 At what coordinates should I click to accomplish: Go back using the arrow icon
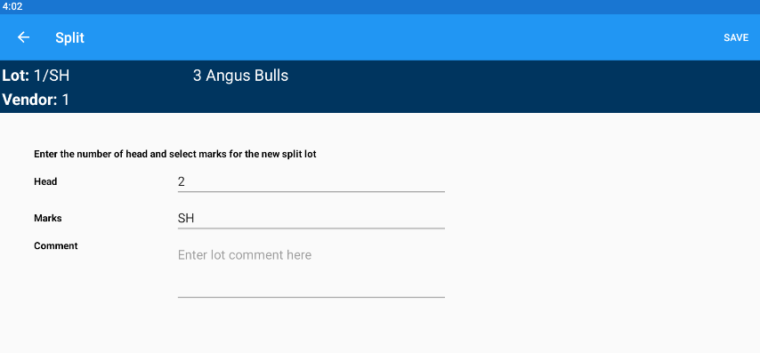23,37
